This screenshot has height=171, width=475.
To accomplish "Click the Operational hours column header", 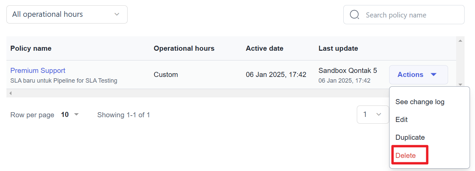I will point(184,48).
